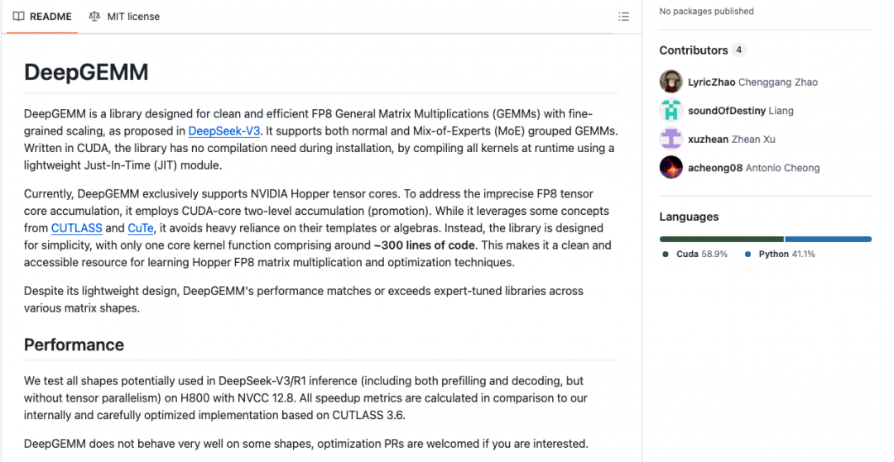Open acheong08's avatar image

(671, 167)
